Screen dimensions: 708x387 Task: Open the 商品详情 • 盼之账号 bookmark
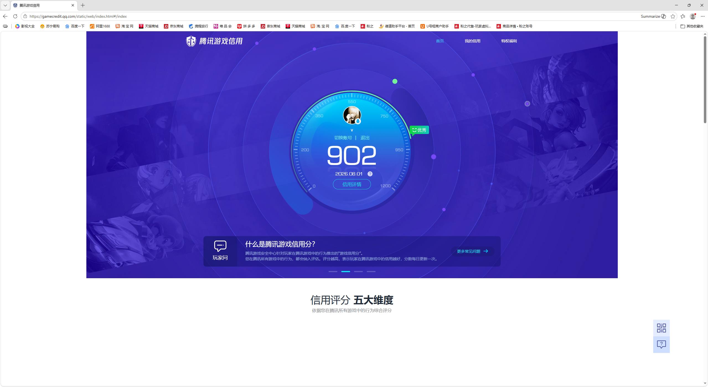pyautogui.click(x=514, y=26)
